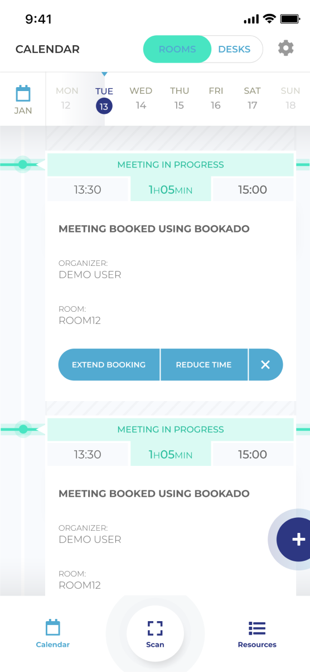The image size is (310, 672).
Task: Select Saturday 17 in week strip
Action: point(253,98)
